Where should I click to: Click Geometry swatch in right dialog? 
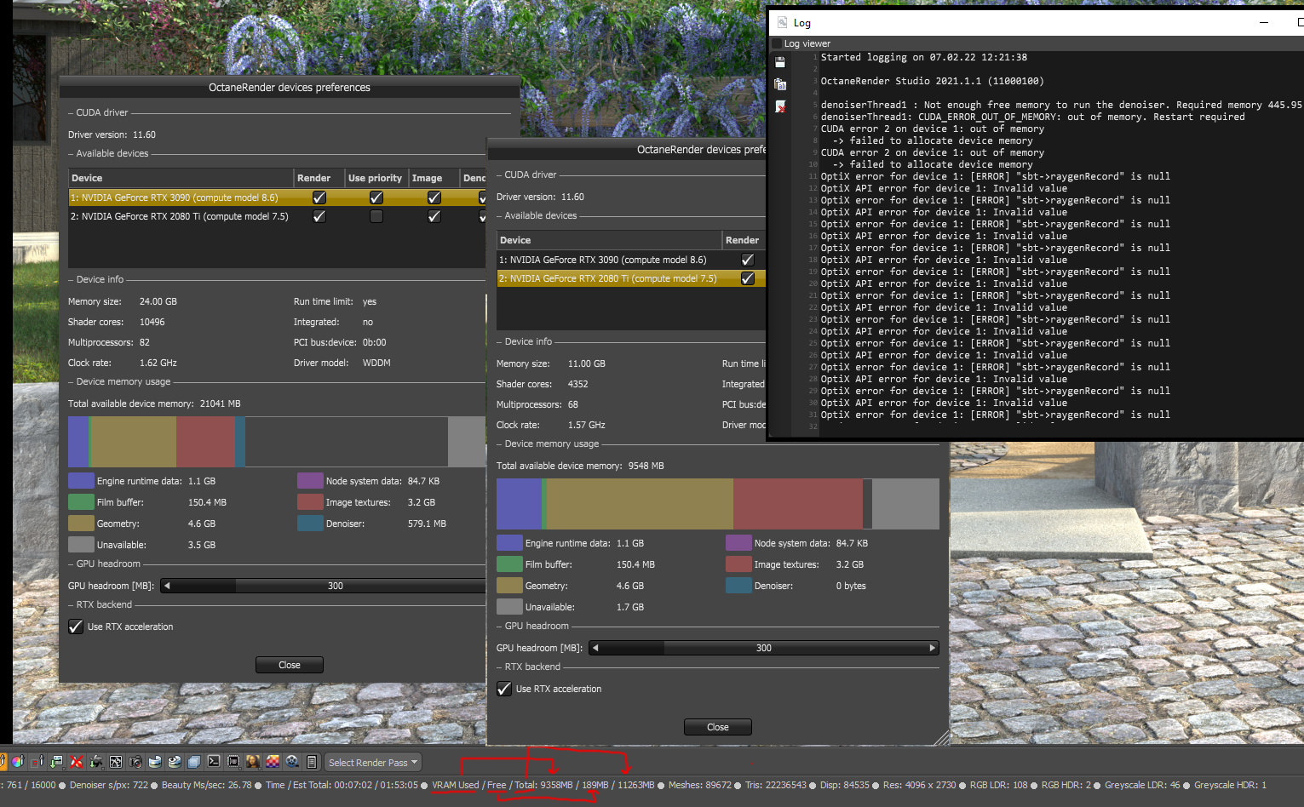(x=509, y=586)
